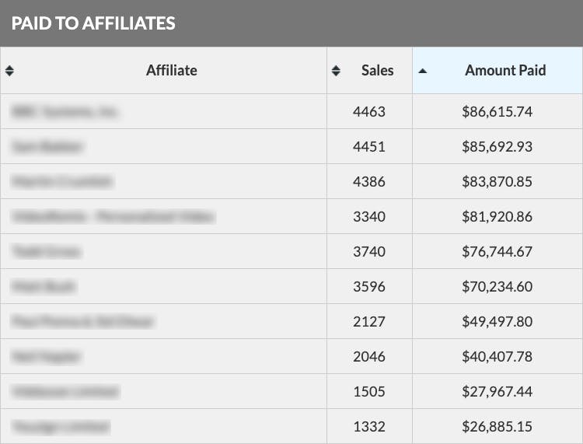Click the sort arrows beside Sales header
This screenshot has width=583, height=444.
pos(336,71)
